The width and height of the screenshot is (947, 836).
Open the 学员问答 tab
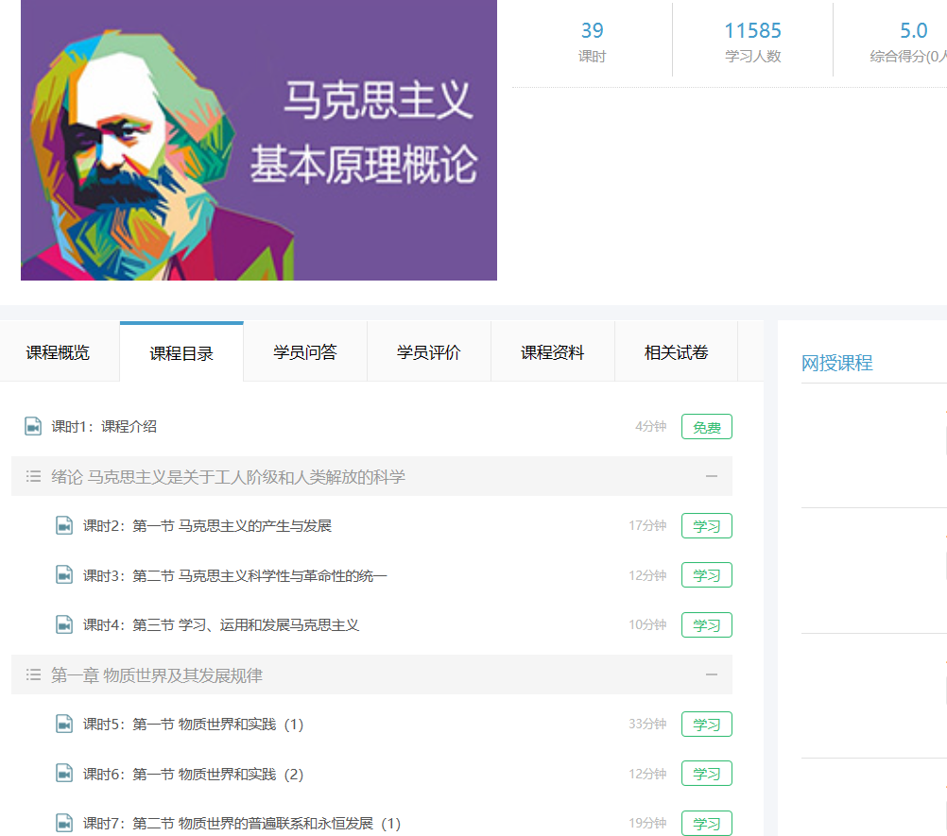(305, 352)
